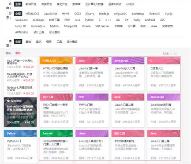Screen dimensions: 191x164
Task: Click the 实战课程 badge icon
Action: coord(8,101)
